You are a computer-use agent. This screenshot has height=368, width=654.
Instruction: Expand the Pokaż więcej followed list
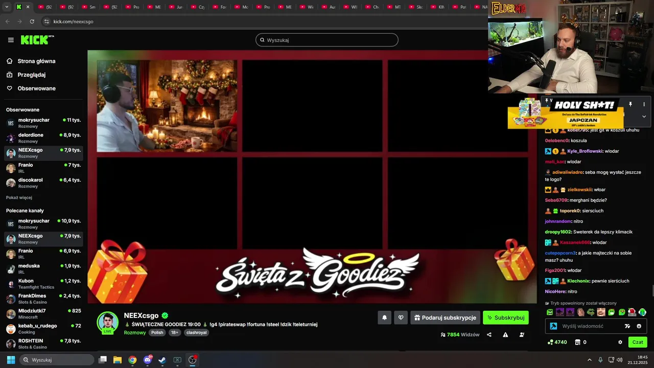(x=19, y=197)
